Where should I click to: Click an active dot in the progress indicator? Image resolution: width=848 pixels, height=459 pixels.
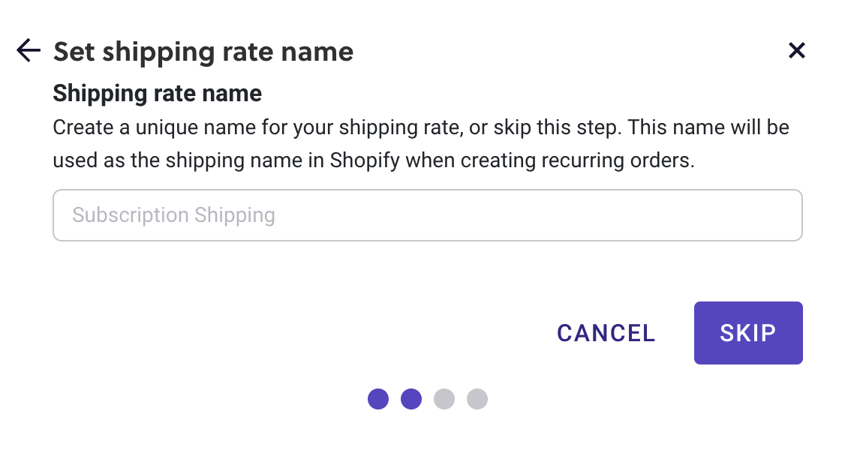[378, 399]
